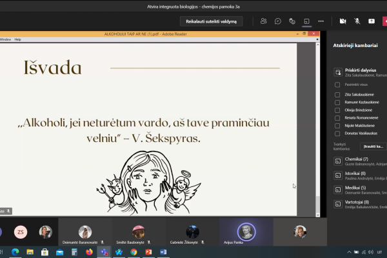Click the Vartotojai room icon
387x258 pixels.
pos(338,204)
